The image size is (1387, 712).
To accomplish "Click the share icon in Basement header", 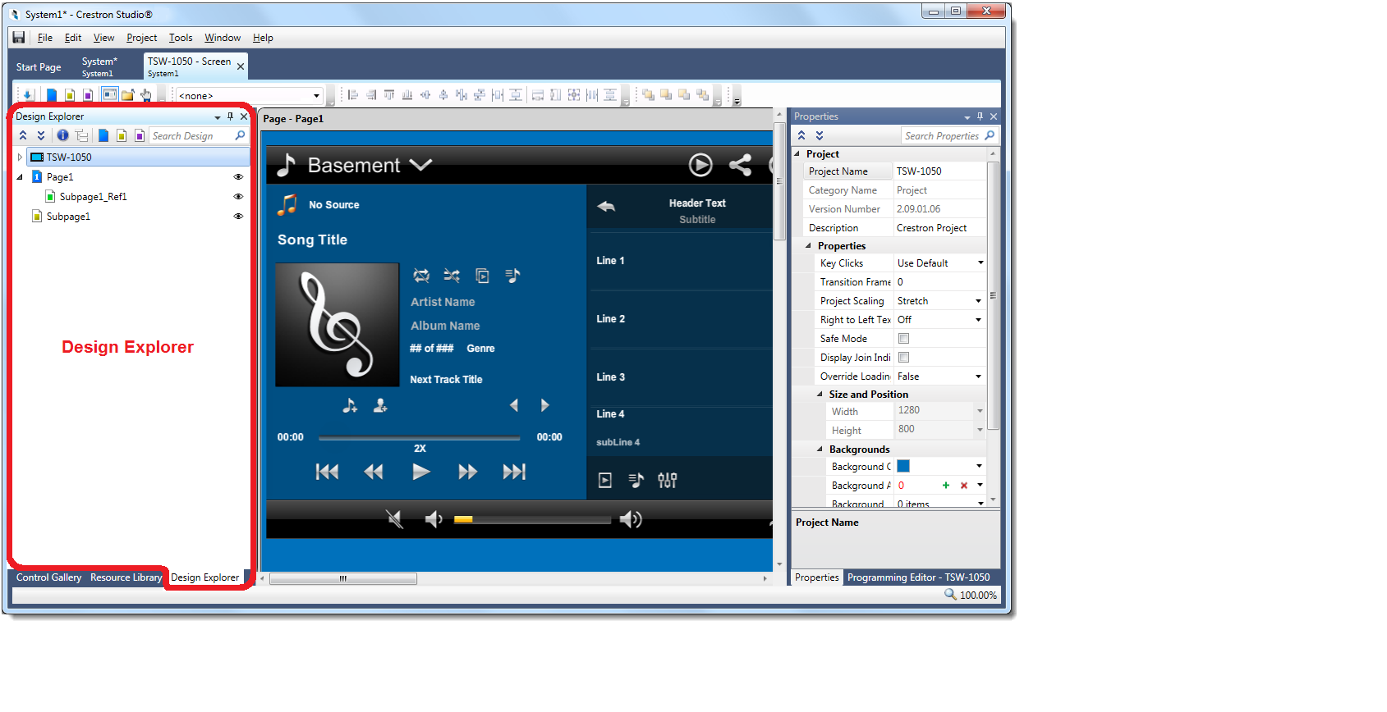I will pos(740,165).
